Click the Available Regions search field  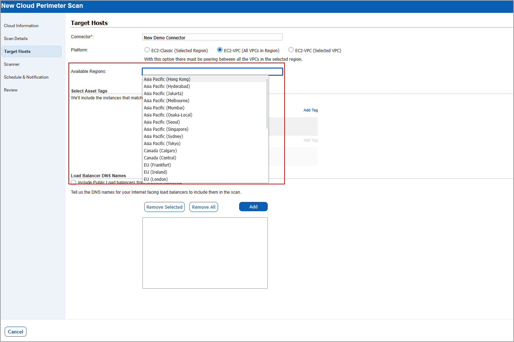pos(212,72)
